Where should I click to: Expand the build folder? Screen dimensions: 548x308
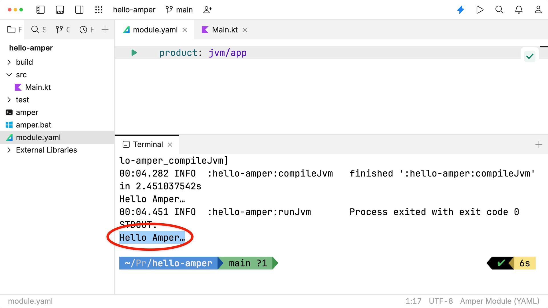click(9, 62)
